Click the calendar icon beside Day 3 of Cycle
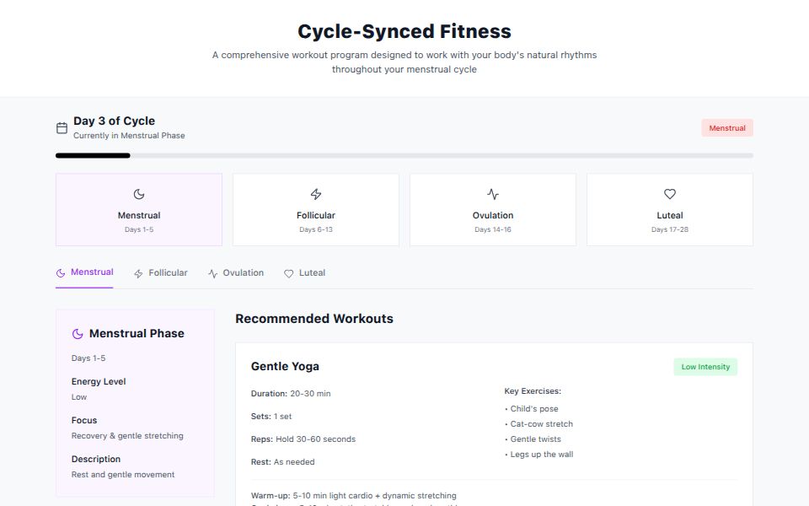This screenshot has height=506, width=809. 62,126
